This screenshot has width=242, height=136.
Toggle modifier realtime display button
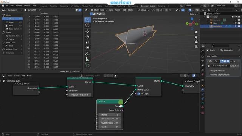click(x=225, y=61)
